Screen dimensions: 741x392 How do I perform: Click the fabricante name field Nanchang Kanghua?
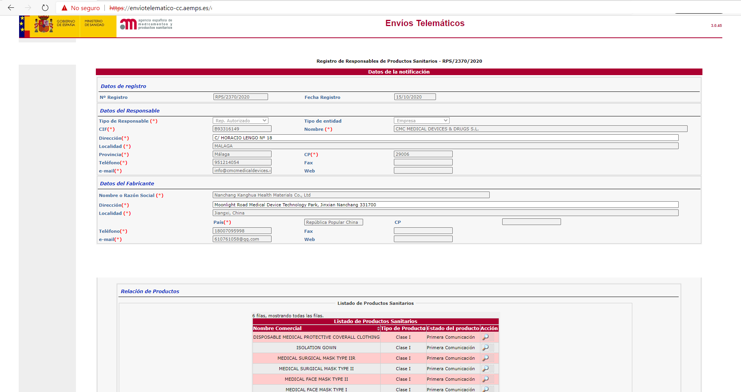351,195
